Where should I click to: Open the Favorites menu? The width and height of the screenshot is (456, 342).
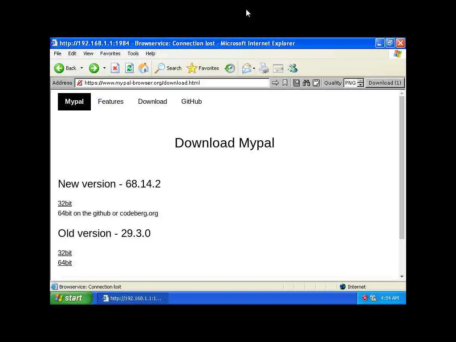tap(110, 53)
